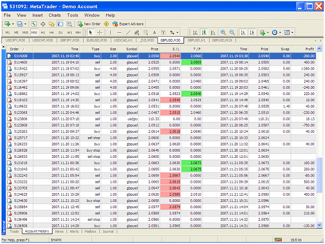
Task: Open the Indicators dropdown arrow
Action: click(268, 33)
